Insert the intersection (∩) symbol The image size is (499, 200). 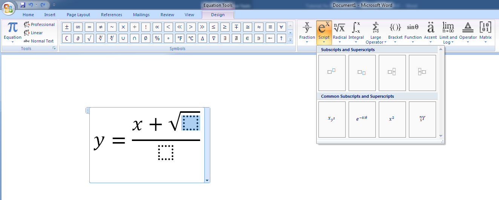pyautogui.click(x=135, y=38)
